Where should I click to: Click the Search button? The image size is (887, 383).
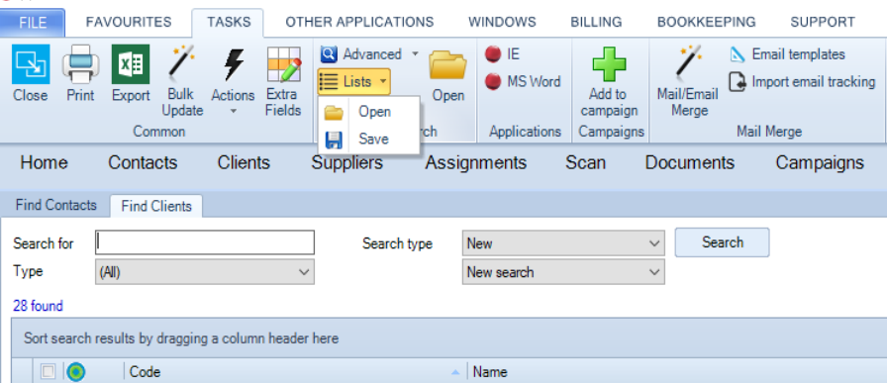tap(723, 242)
